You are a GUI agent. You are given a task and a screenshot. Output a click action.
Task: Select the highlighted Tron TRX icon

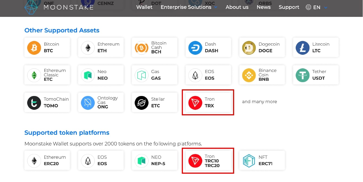(x=195, y=102)
